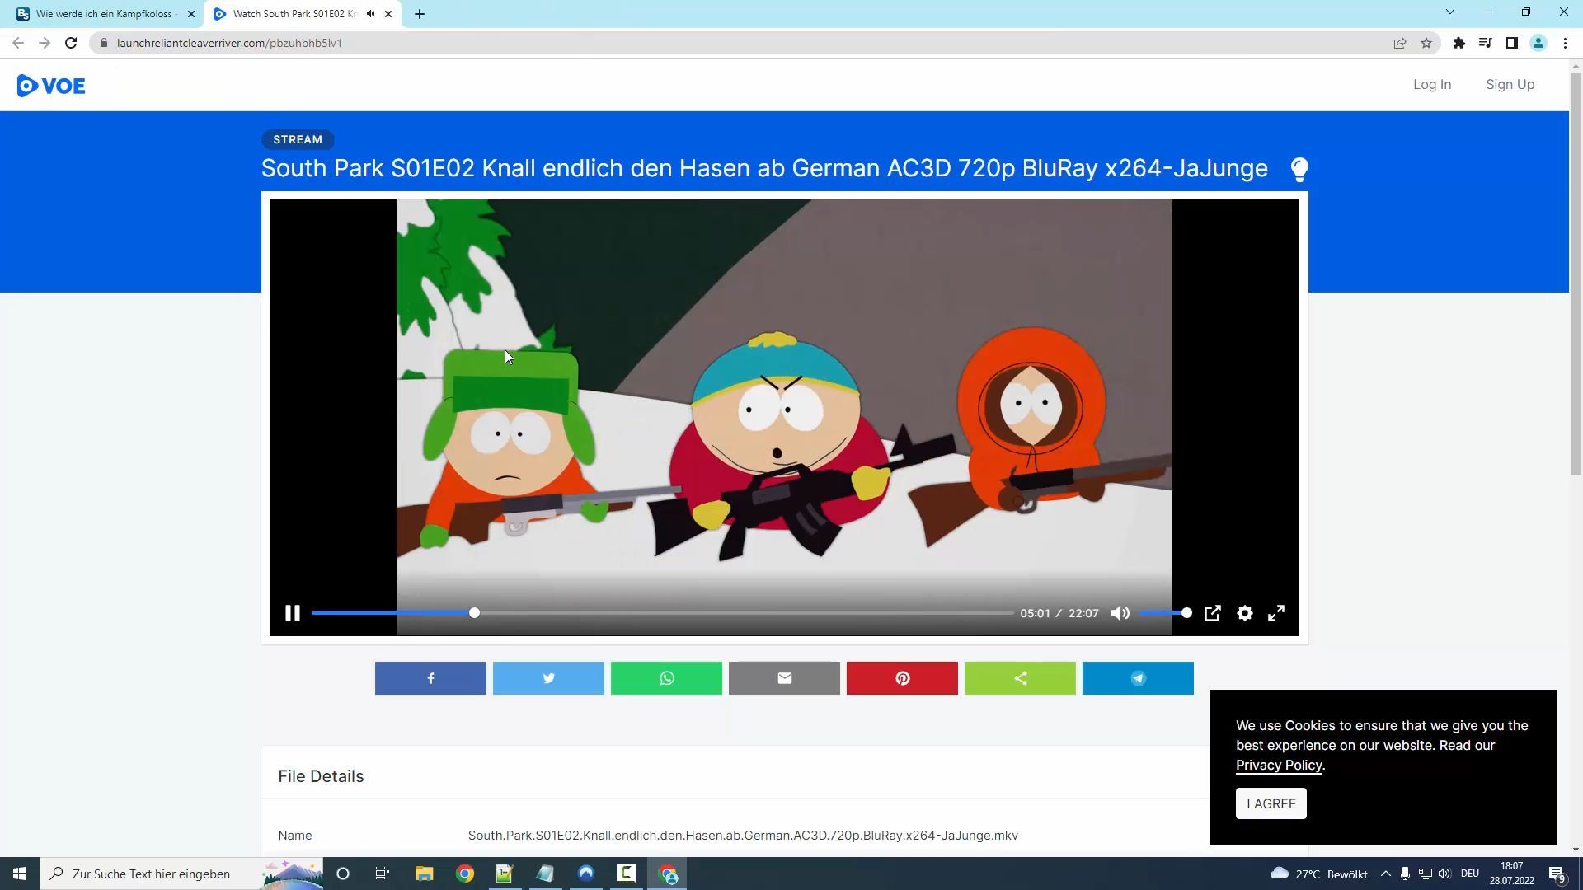Share video on Facebook

point(430,678)
